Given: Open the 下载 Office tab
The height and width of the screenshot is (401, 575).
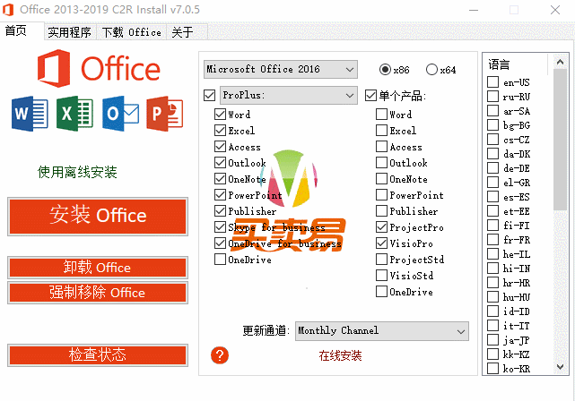Looking at the screenshot, I should pos(131,32).
